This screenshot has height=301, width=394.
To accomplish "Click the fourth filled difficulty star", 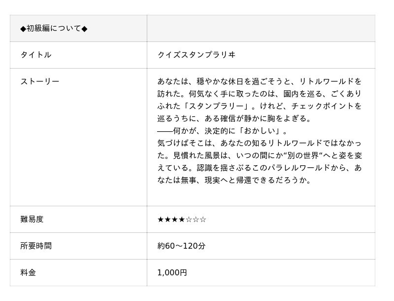I will point(182,219).
